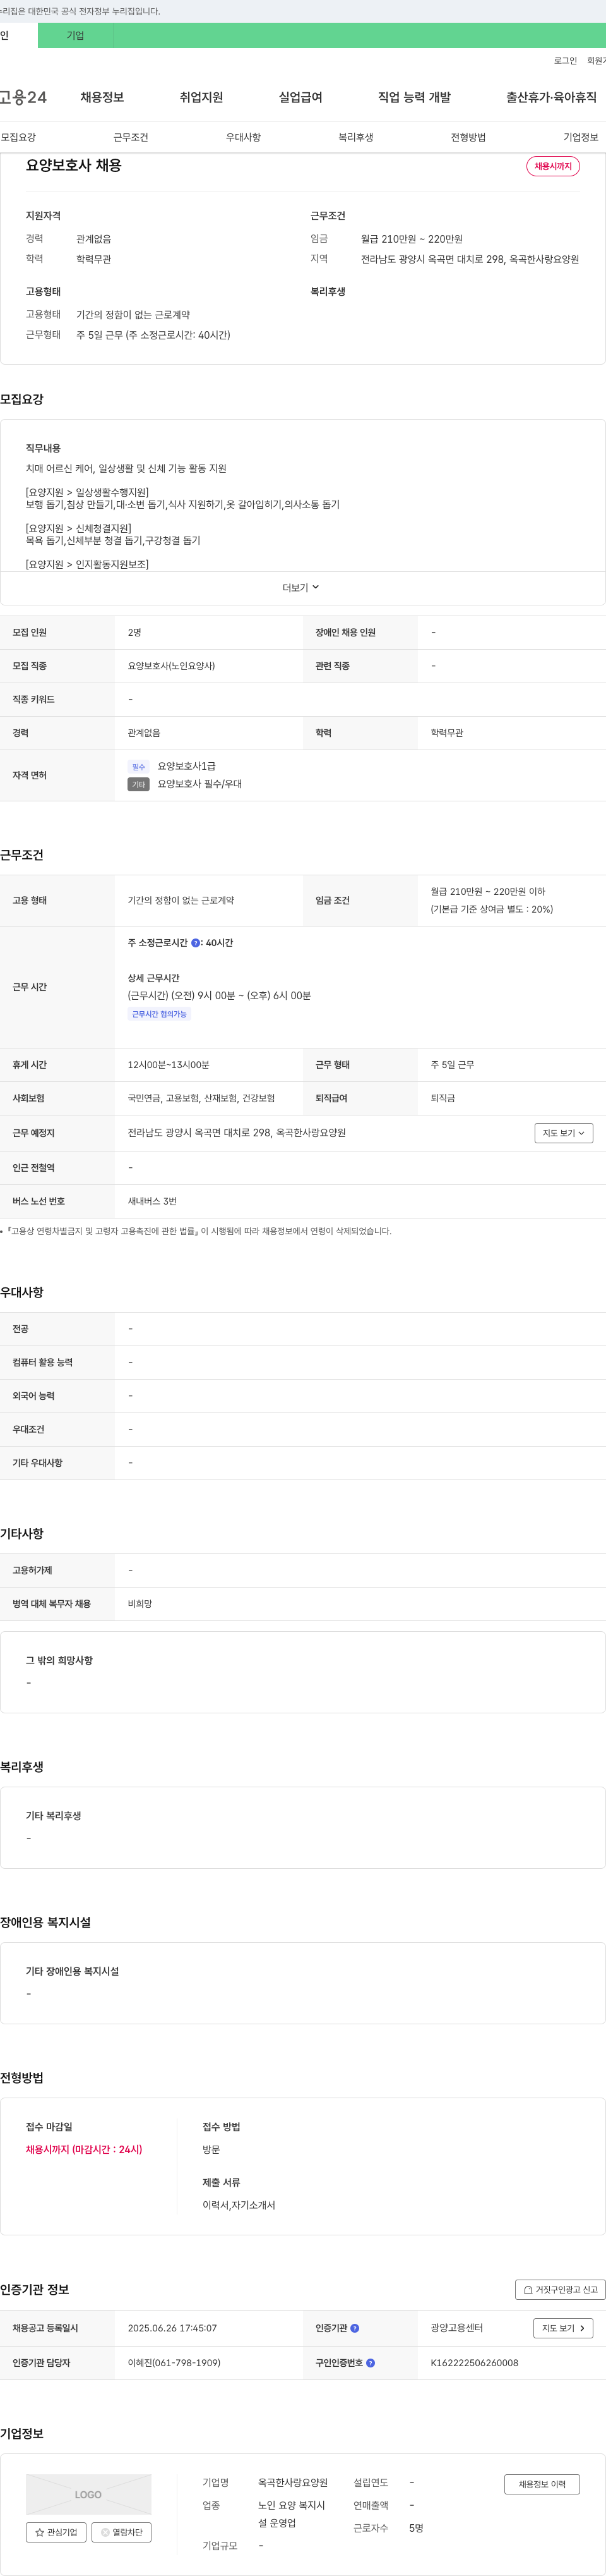Click the 병역 대체 복무자 채용 value 비희망
Viewport: 606px width, 2576px height.
coord(140,1603)
